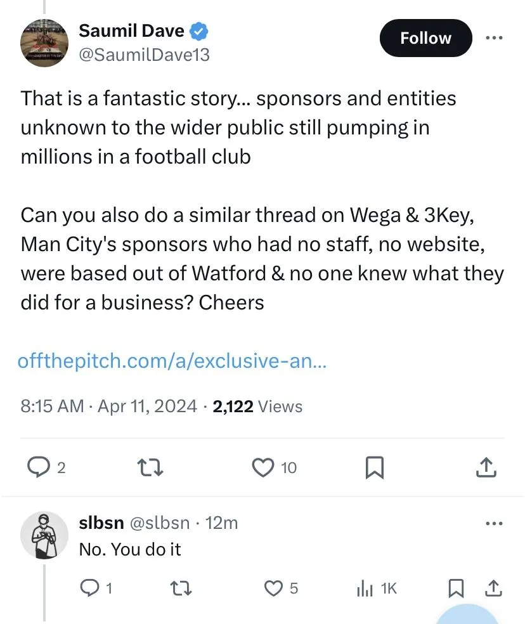Click the @SaumilDave13 handle
Image resolution: width=525 pixels, height=624 pixels.
point(144,56)
